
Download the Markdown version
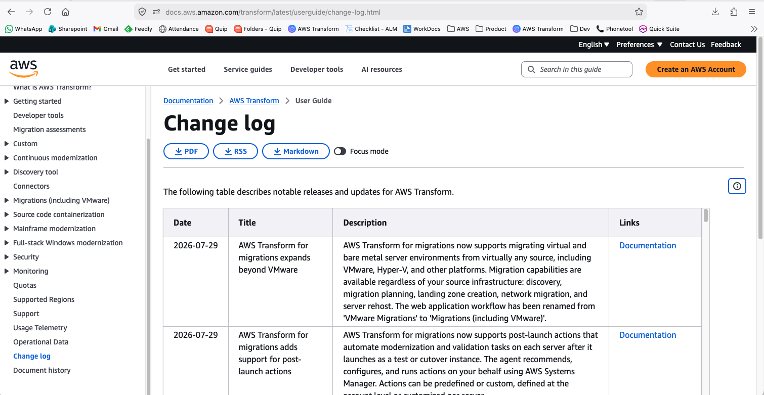[x=296, y=151]
